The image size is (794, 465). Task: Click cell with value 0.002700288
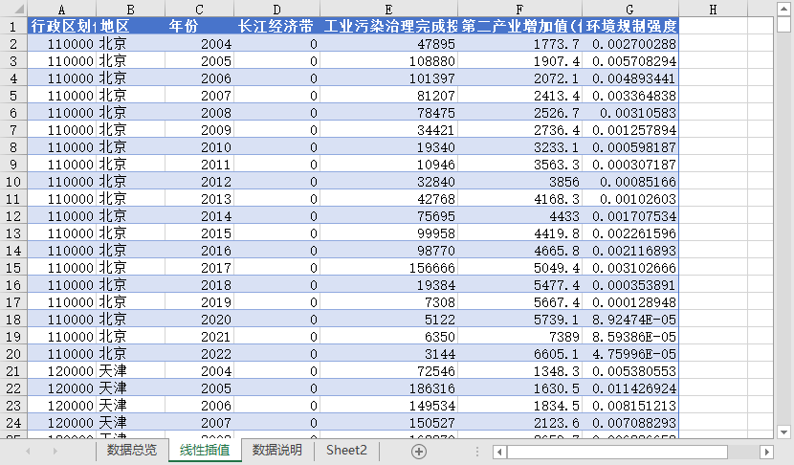630,44
